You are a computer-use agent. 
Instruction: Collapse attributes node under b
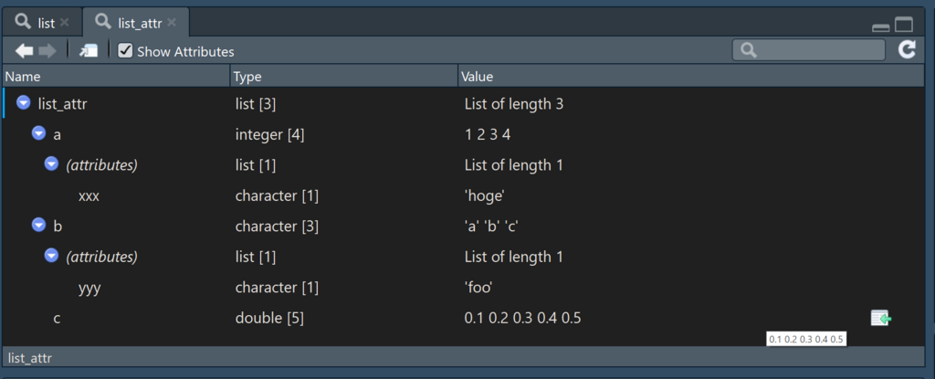coord(52,256)
